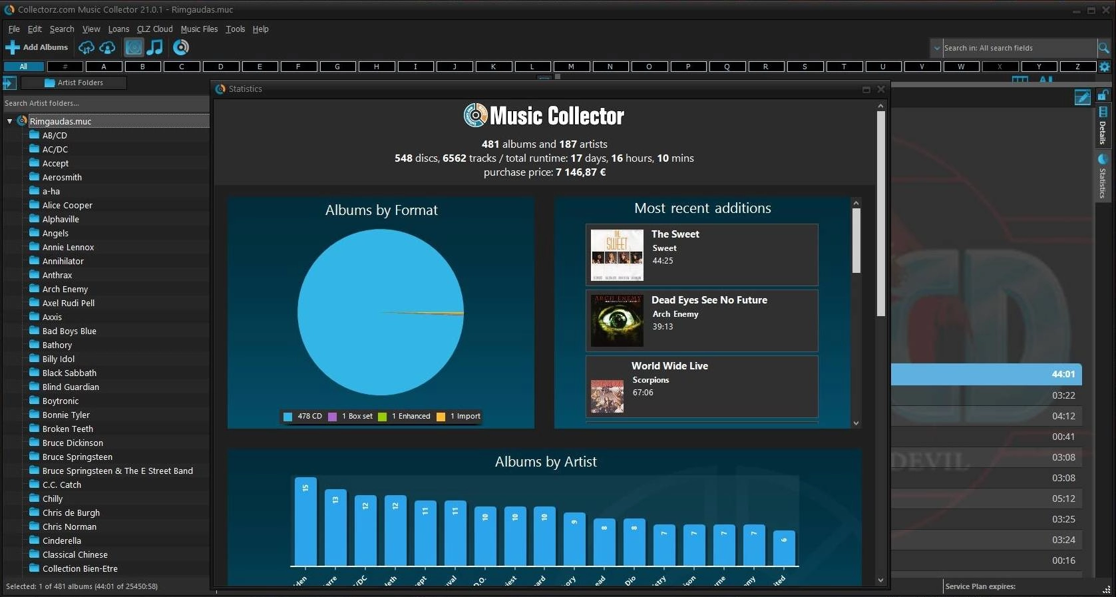Click the Bruce Dickinson folder icon
This screenshot has height=597, width=1116.
click(34, 443)
